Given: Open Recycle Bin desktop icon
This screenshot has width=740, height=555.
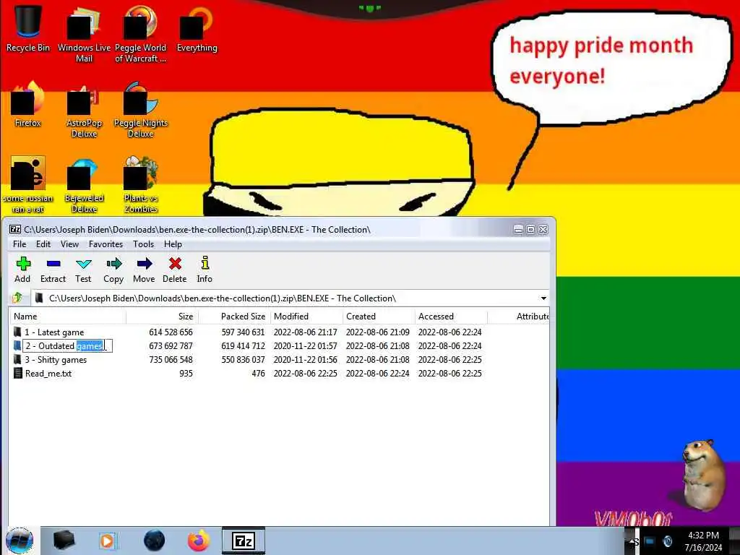Looking at the screenshot, I should pos(28,28).
